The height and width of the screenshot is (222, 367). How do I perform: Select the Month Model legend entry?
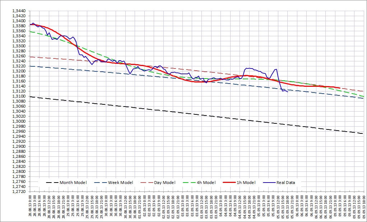[x=66, y=183]
